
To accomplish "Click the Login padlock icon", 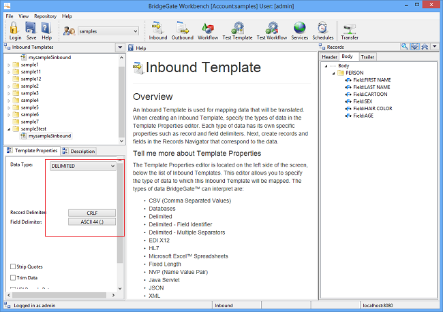I will coord(14,28).
